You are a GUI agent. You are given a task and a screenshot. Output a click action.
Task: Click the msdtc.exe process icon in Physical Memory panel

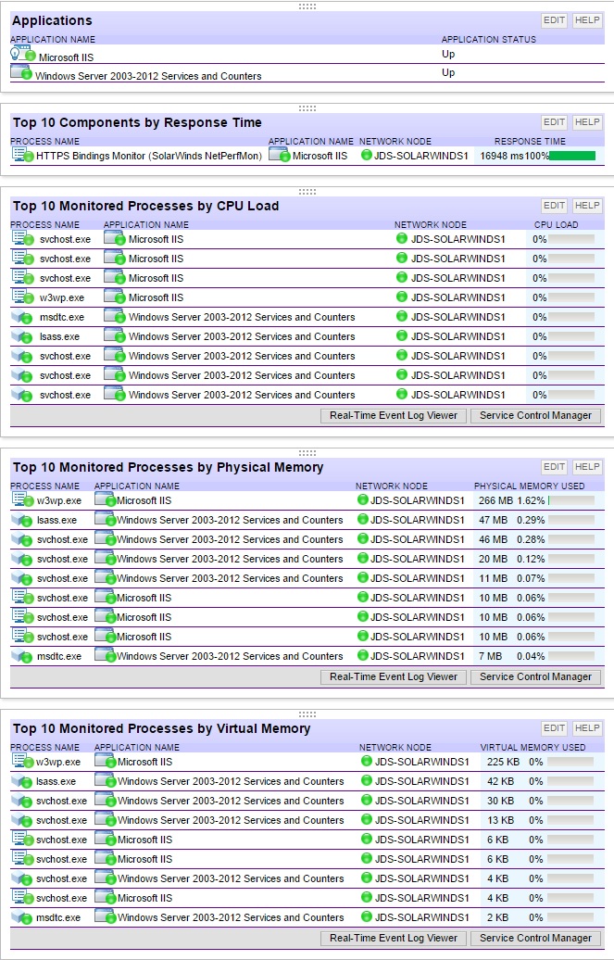22,656
